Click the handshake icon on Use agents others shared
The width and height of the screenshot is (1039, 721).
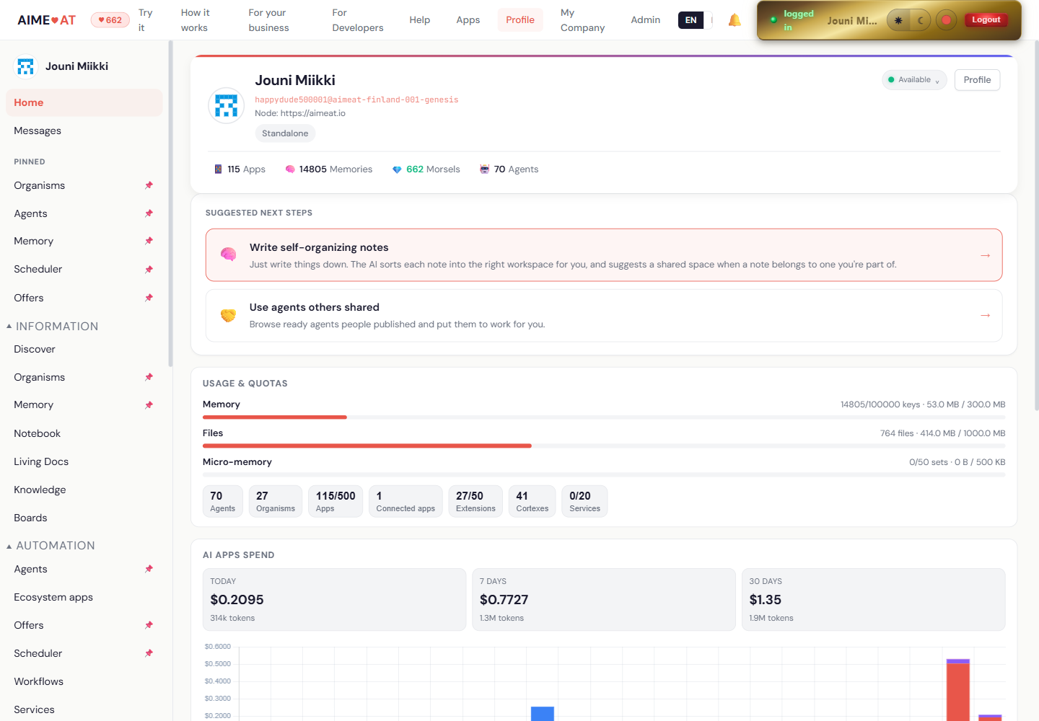coord(228,315)
